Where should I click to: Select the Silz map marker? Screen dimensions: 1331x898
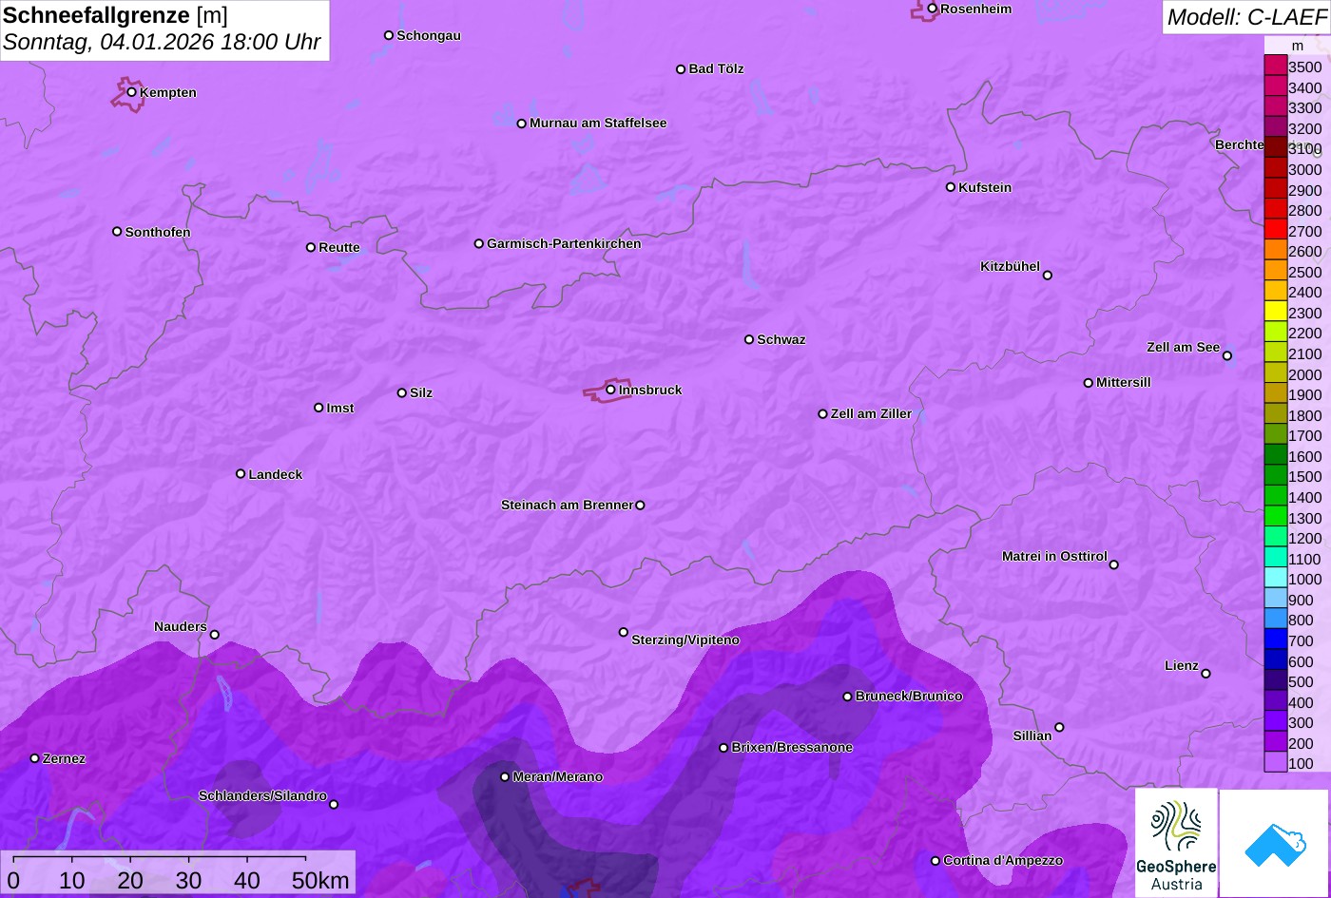(402, 392)
